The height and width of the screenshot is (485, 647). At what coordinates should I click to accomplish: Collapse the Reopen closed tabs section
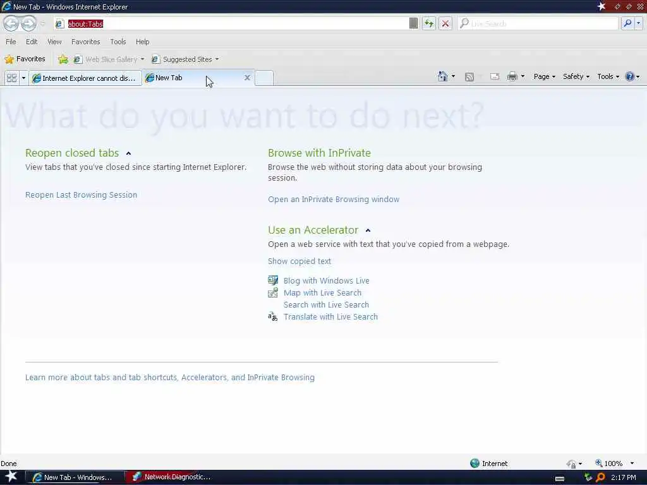(x=128, y=153)
